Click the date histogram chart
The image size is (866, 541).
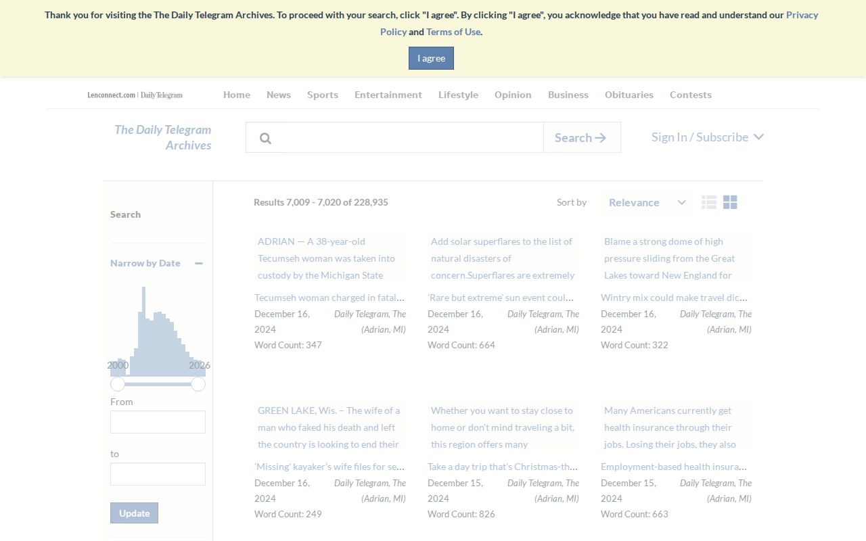[x=158, y=331]
